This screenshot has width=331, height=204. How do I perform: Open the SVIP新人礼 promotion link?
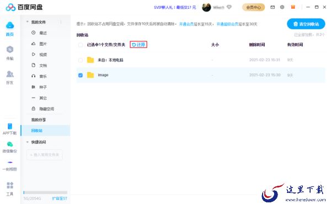(175, 7)
